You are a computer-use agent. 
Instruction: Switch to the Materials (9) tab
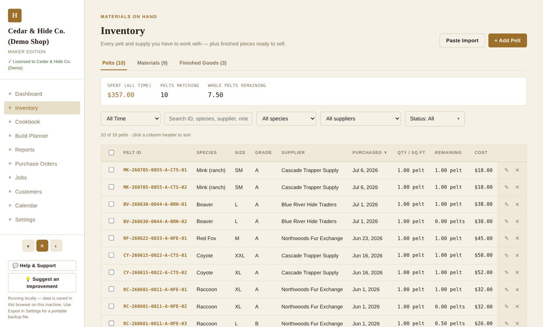[x=152, y=63]
